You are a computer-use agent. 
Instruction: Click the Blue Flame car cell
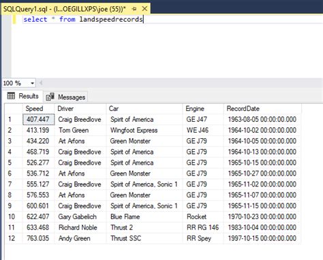click(x=144, y=216)
